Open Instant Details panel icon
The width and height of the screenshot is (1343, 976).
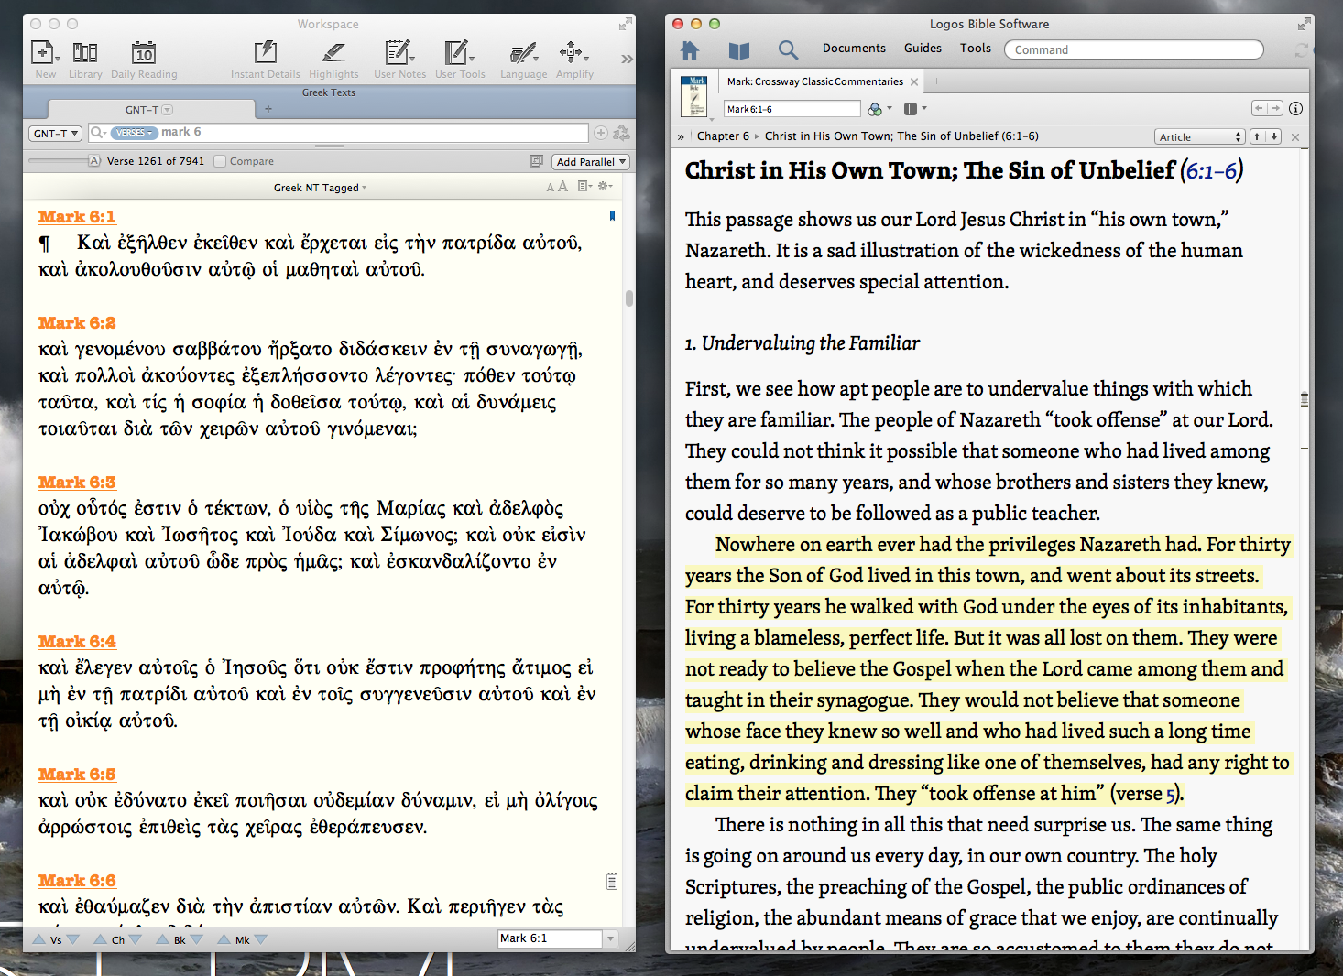tap(266, 52)
